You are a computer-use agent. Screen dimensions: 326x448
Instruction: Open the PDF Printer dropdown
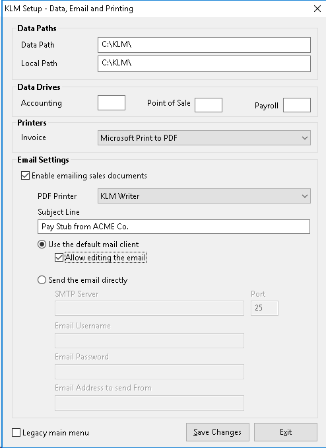204,196
